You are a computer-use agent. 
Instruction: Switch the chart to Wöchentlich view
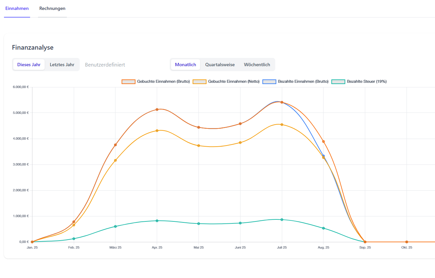(x=257, y=65)
